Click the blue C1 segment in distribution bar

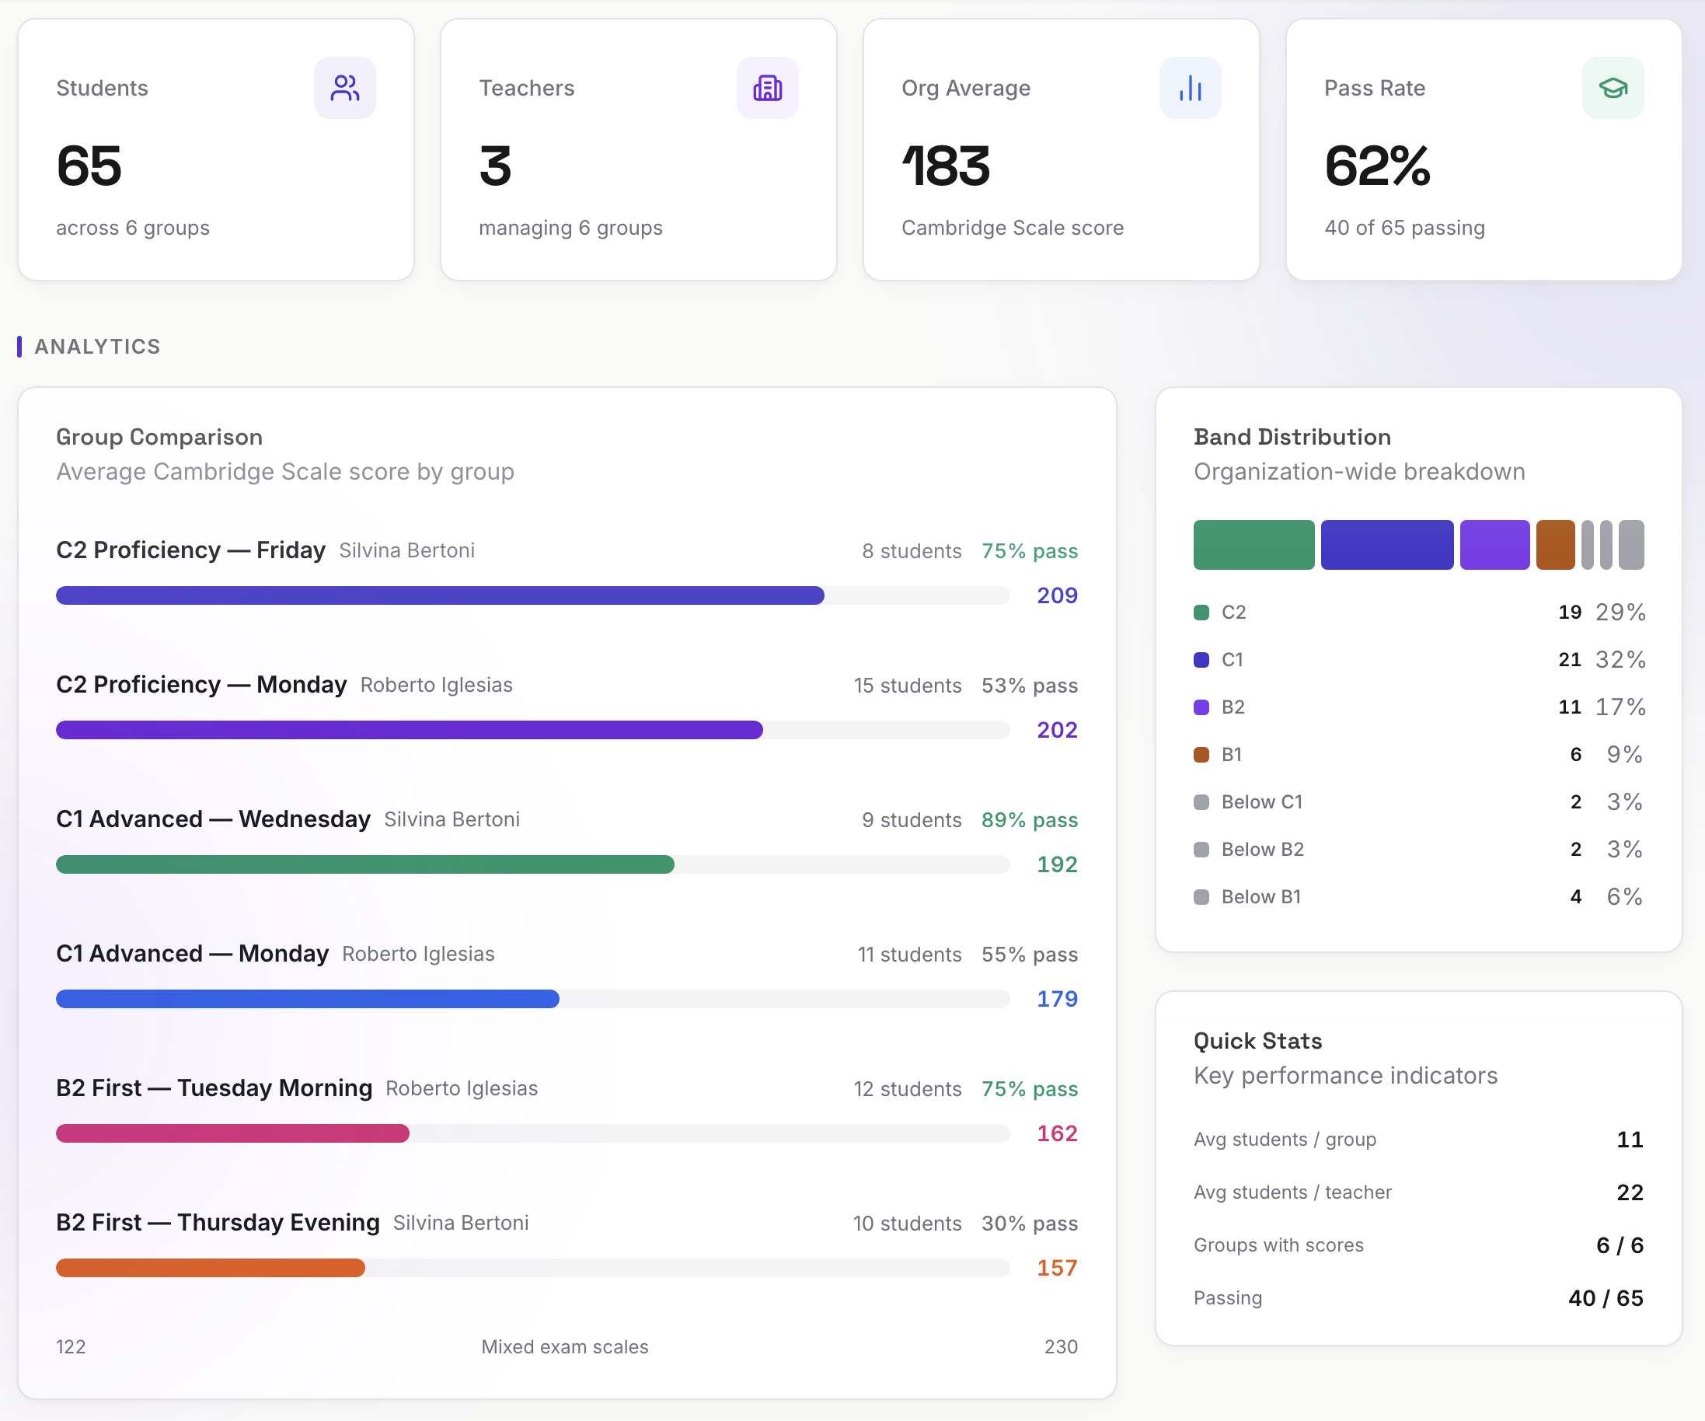tap(1386, 545)
